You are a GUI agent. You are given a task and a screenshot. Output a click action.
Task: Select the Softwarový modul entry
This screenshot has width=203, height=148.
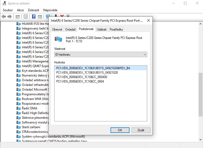click(33, 122)
